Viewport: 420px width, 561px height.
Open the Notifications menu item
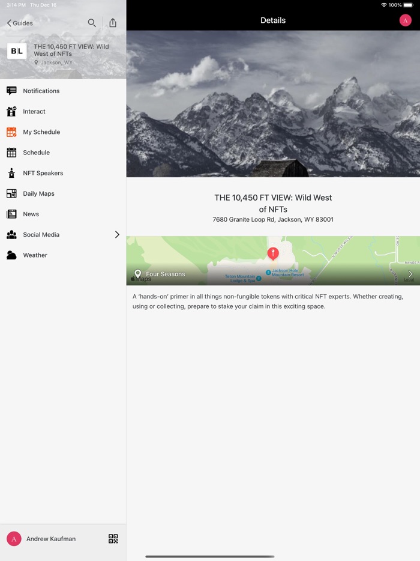[63, 91]
